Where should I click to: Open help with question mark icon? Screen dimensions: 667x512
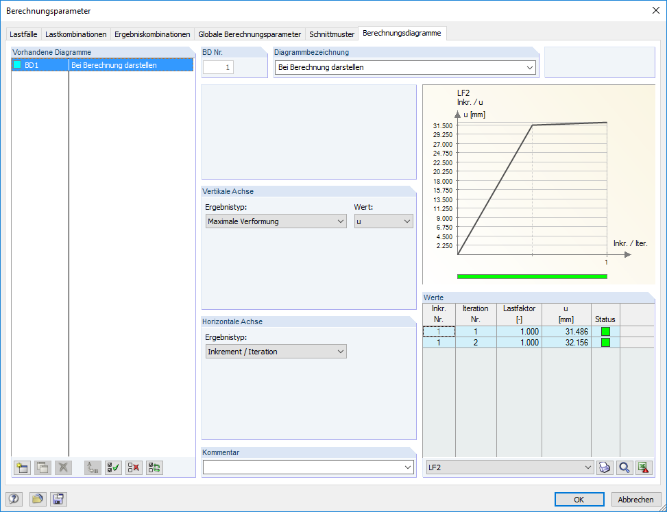14,499
